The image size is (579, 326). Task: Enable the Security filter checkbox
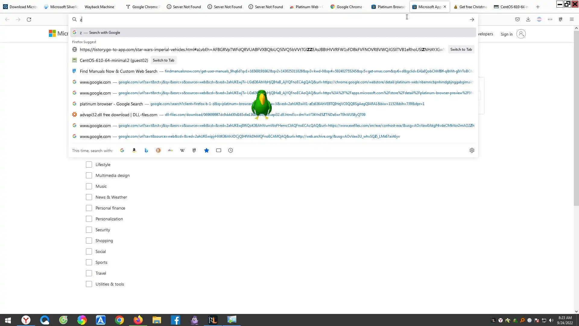click(89, 230)
